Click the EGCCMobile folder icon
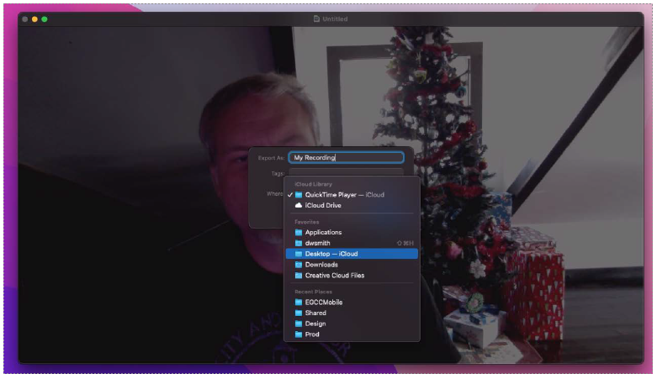 pos(298,303)
